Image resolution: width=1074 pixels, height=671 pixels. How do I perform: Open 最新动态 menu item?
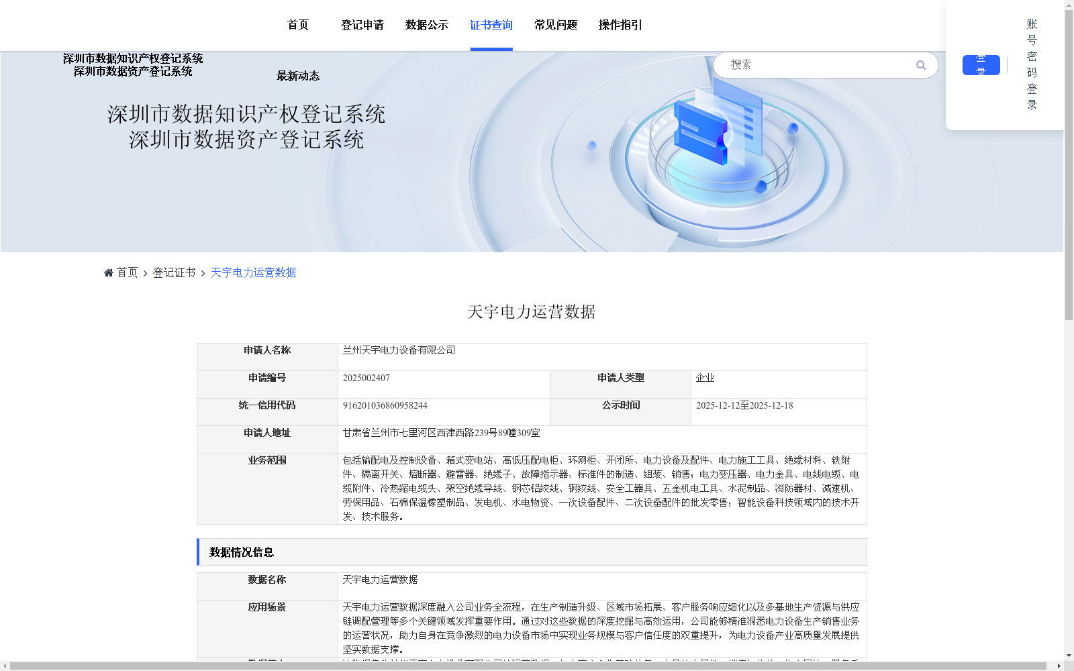[x=298, y=76]
